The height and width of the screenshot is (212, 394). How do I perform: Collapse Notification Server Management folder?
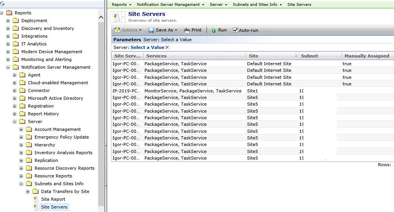pyautogui.click(x=8, y=68)
